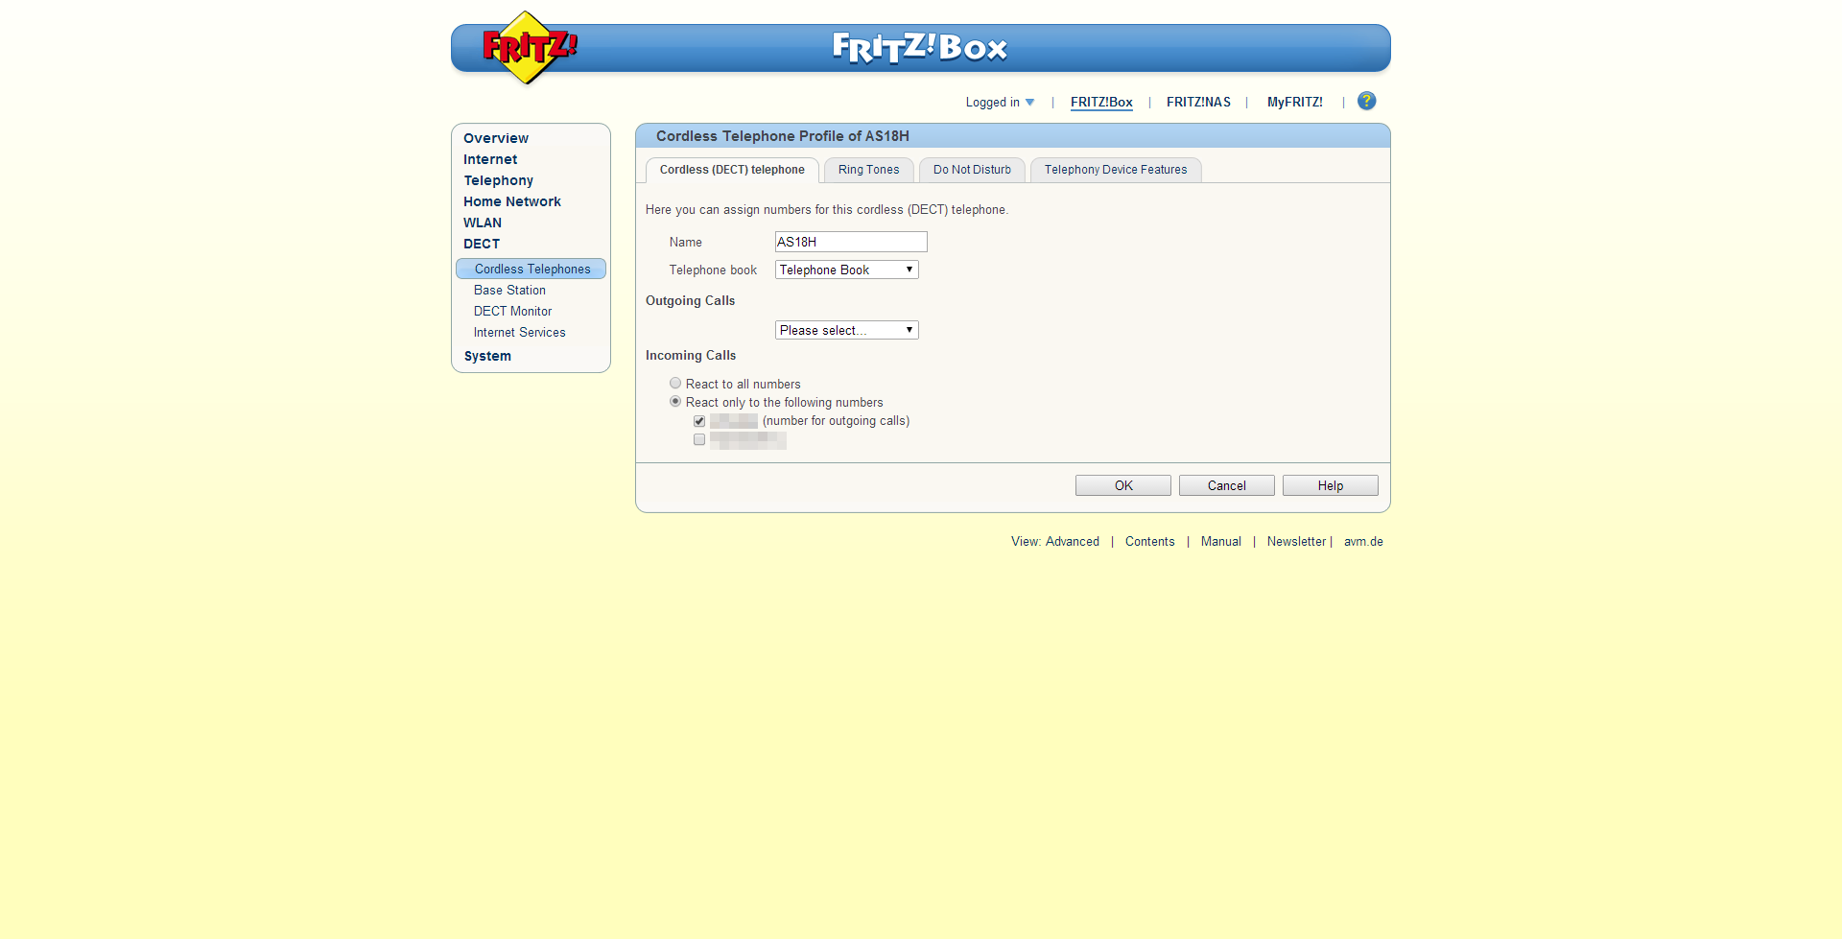Open the Please select outgoing calls dropdown
Viewport: 1842px width, 939px height.
click(x=846, y=330)
